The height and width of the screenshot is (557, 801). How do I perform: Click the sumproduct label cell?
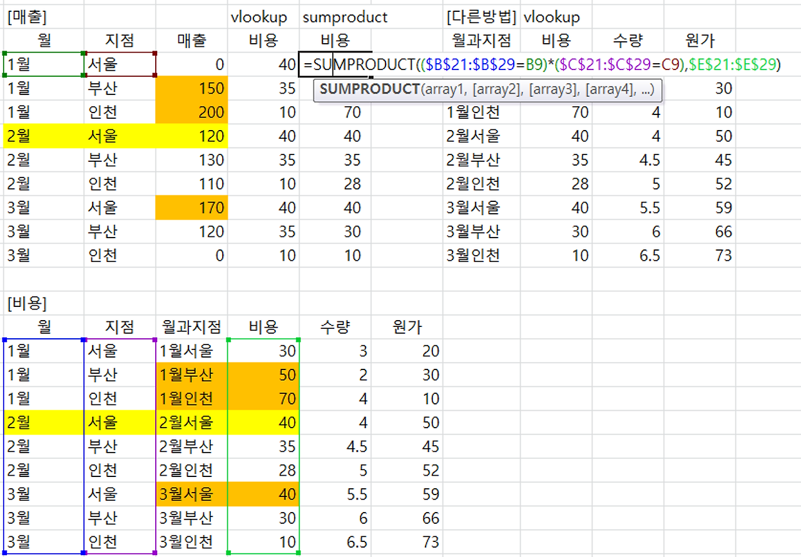click(x=335, y=17)
